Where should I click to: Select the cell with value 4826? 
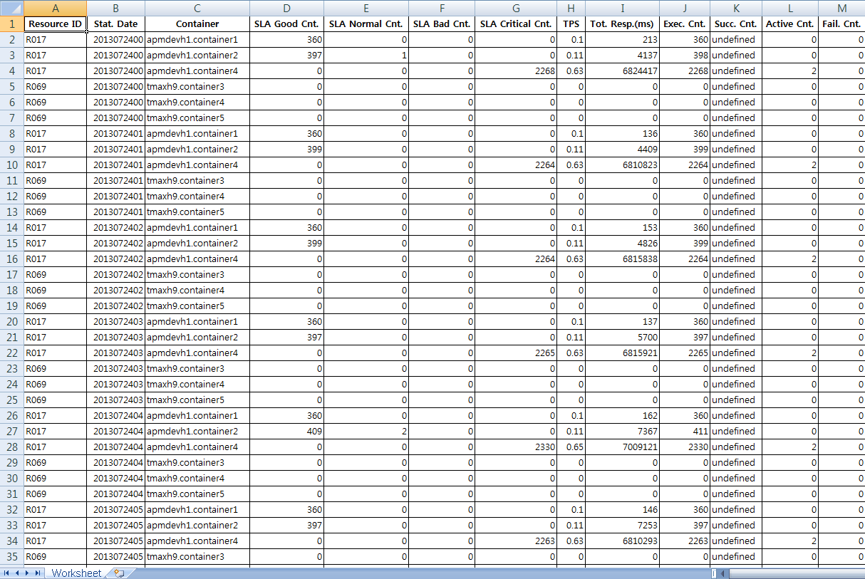pos(623,243)
